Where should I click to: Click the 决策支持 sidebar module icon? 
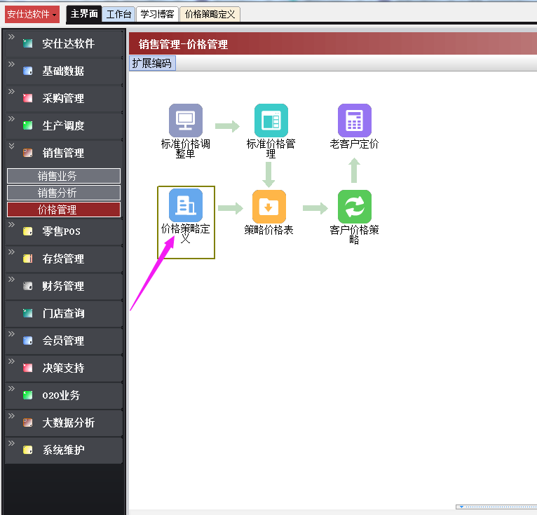[28, 368]
